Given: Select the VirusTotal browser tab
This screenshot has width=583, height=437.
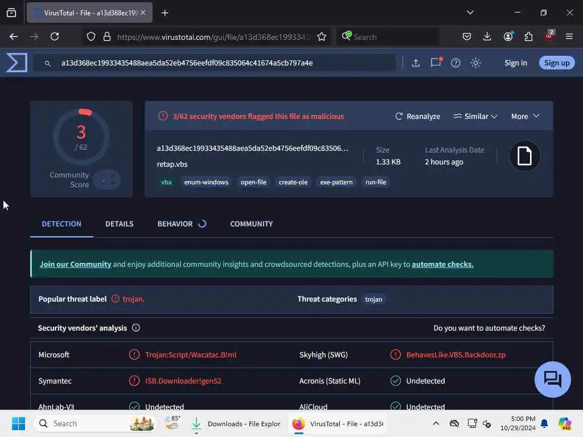Looking at the screenshot, I should coord(89,13).
